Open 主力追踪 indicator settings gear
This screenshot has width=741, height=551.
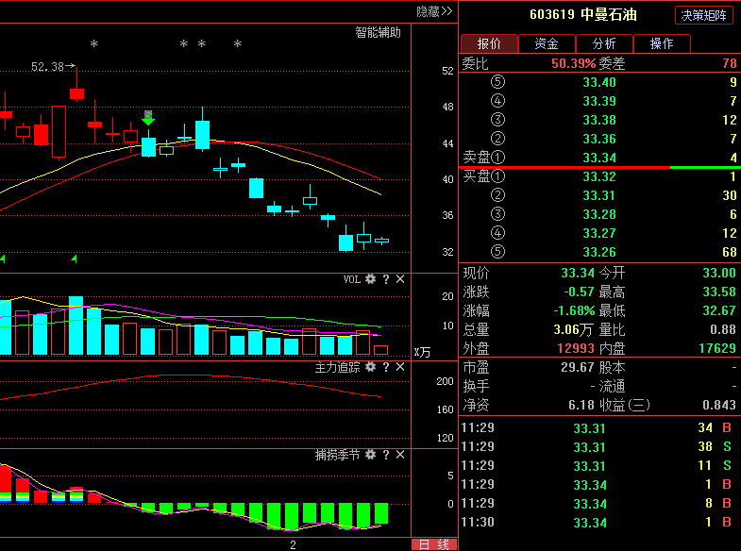[370, 367]
